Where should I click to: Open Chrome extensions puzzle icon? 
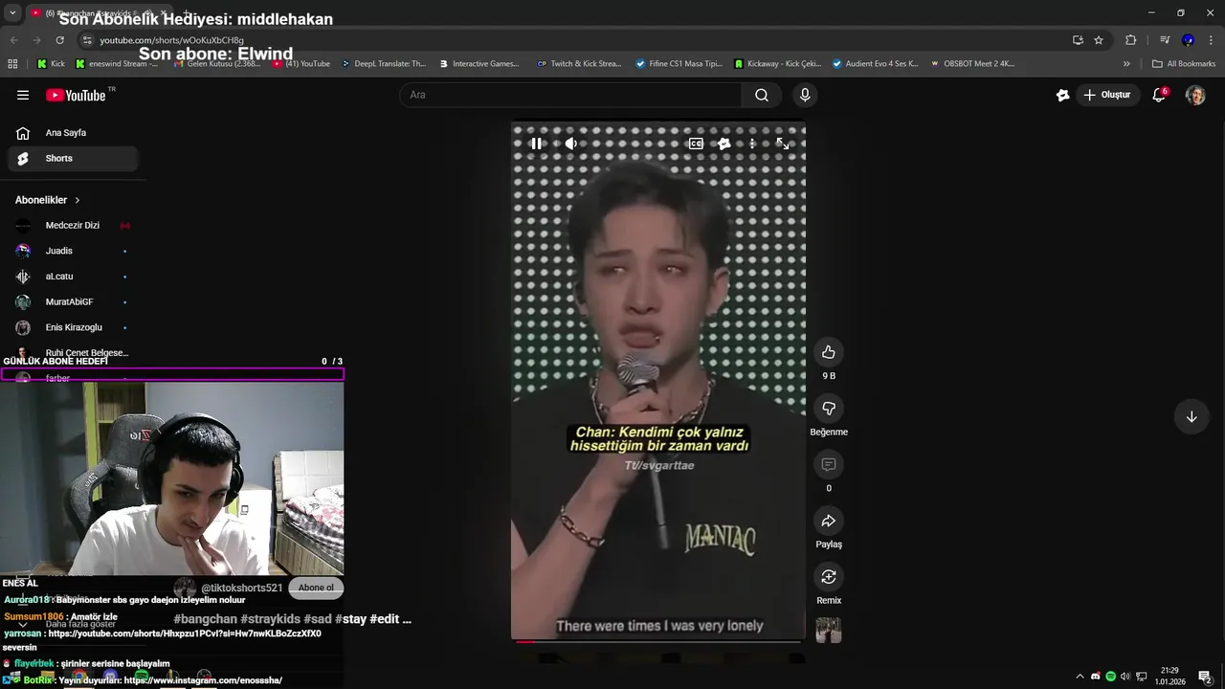[1131, 40]
